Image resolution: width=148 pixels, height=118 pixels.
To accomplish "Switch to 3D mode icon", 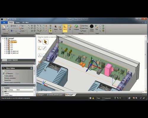I will (51, 31).
